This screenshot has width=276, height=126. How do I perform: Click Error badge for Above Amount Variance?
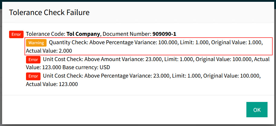pos(33,60)
